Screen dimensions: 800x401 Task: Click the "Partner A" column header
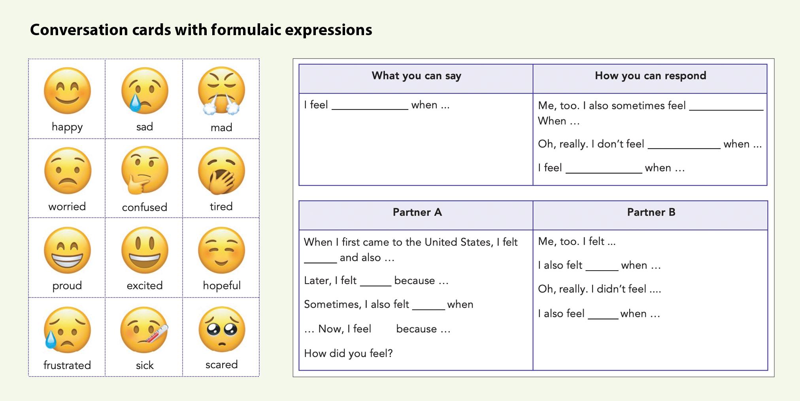pyautogui.click(x=417, y=212)
